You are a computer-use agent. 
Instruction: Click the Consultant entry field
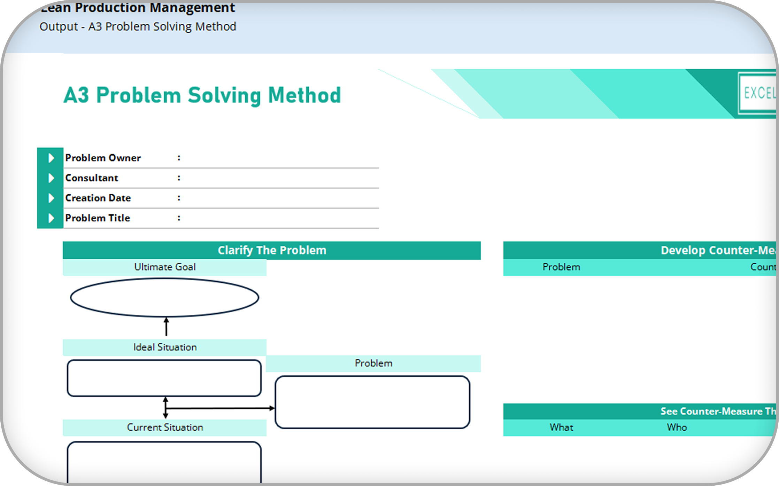point(279,178)
